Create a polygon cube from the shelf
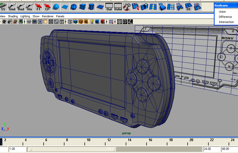 82,7
